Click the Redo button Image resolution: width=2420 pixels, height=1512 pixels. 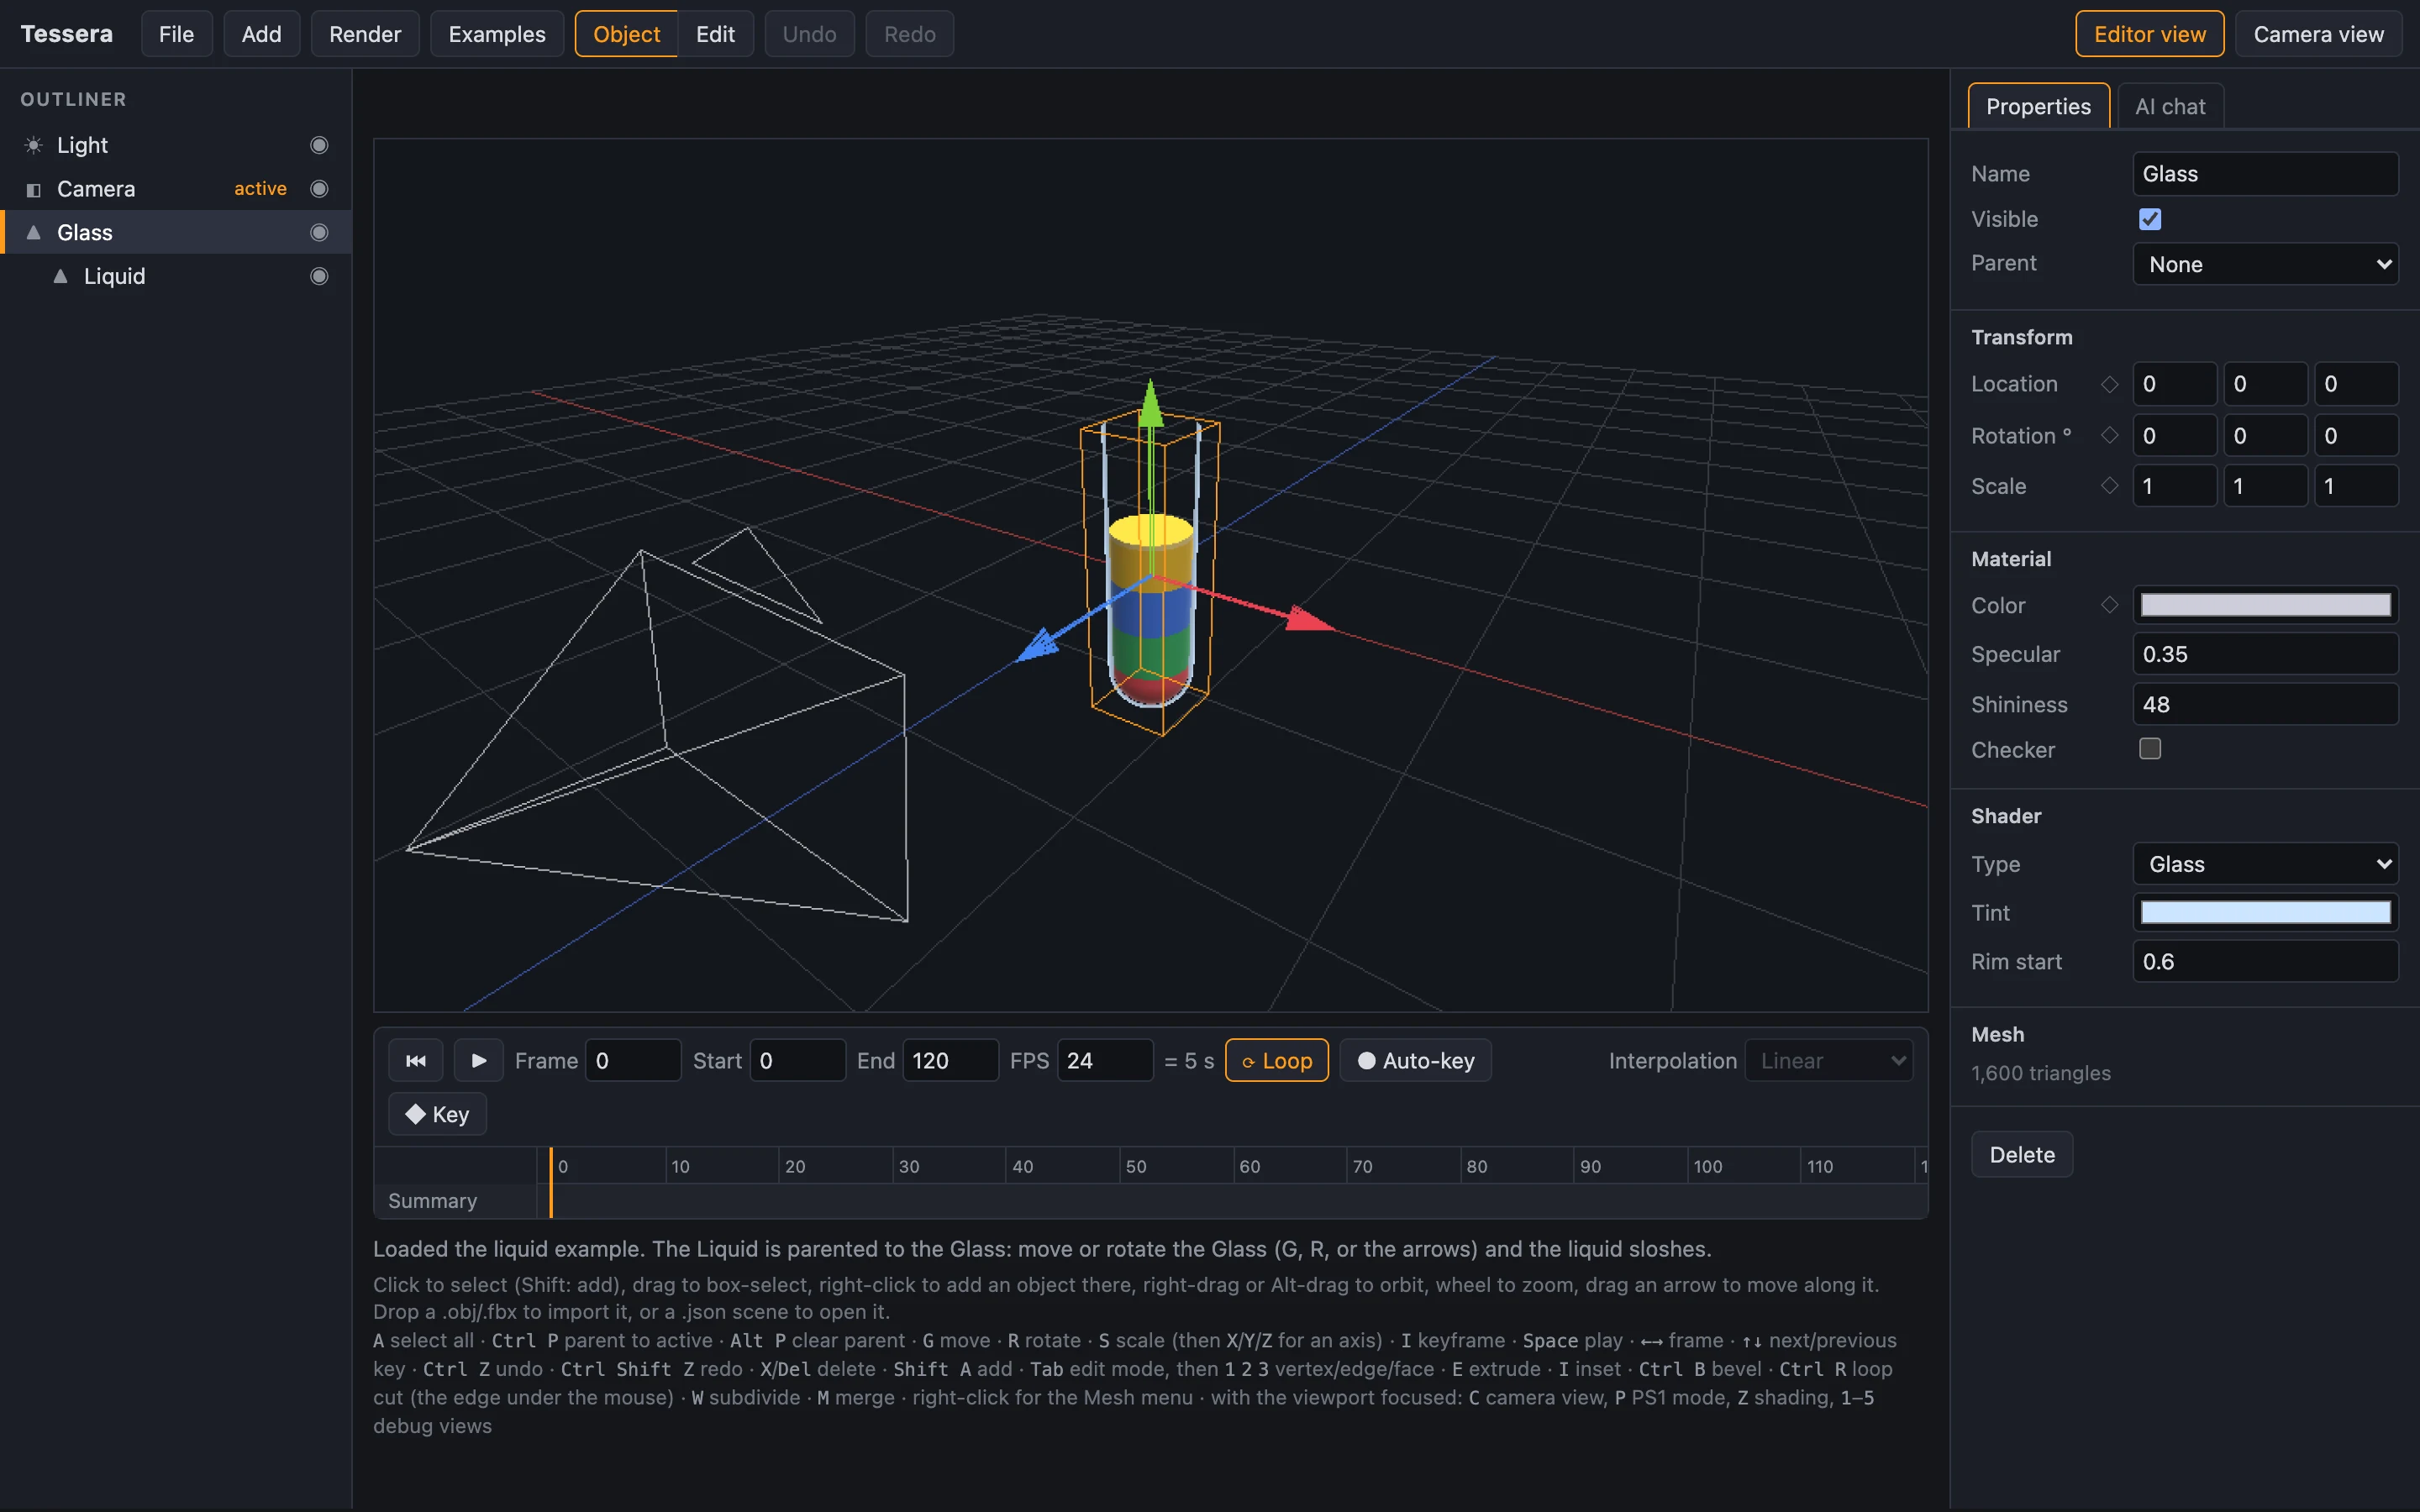click(909, 34)
